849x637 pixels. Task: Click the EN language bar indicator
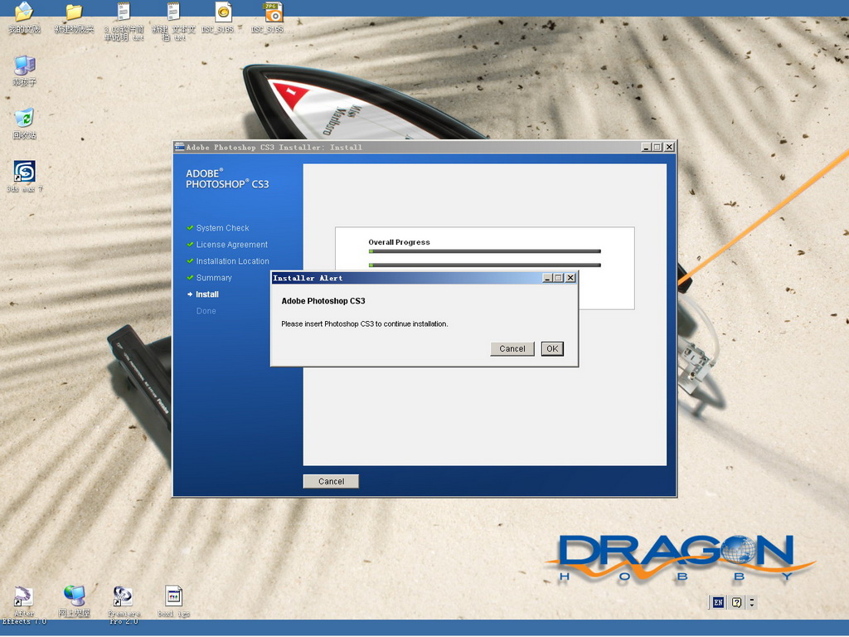718,602
